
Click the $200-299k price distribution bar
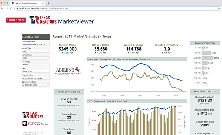[207, 58]
